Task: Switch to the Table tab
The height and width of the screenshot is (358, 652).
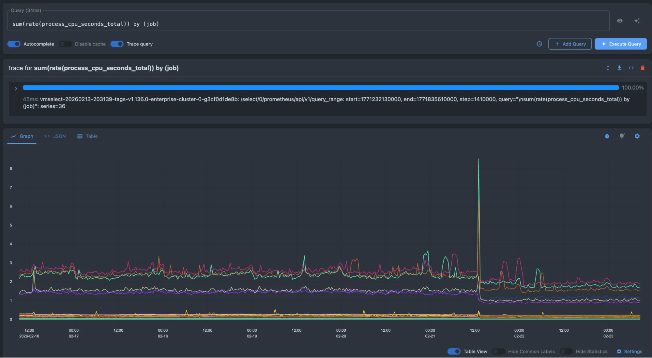Action: coord(87,136)
